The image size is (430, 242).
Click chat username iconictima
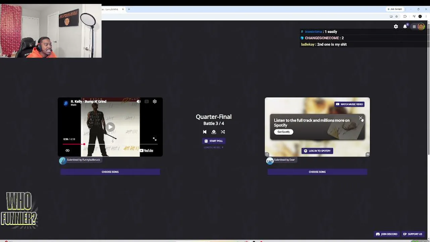pyautogui.click(x=313, y=32)
